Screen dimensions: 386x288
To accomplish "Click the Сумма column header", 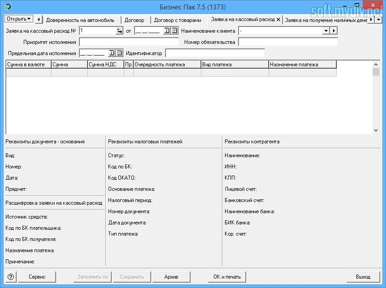I will 69,64.
